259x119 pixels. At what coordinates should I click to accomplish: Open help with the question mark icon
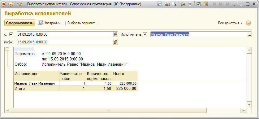point(248,23)
